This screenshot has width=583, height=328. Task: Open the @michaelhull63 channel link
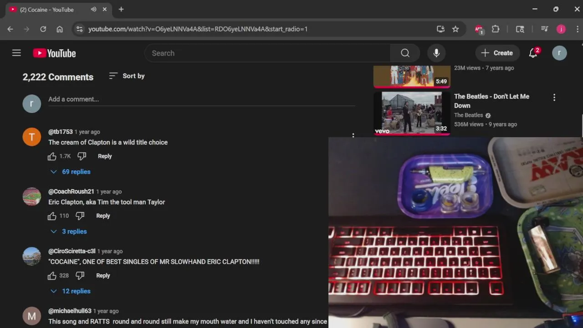click(70, 311)
